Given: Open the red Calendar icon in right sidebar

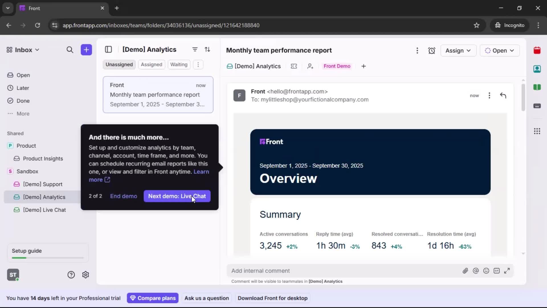Looking at the screenshot, I should (x=537, y=50).
